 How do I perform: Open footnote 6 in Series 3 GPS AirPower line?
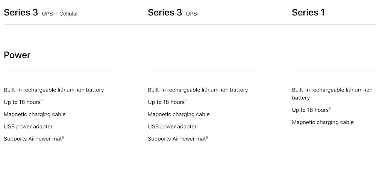click(207, 137)
